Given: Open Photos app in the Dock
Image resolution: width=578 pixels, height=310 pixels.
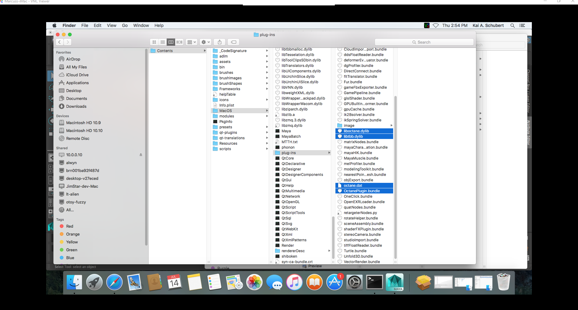Looking at the screenshot, I should pos(254,282).
